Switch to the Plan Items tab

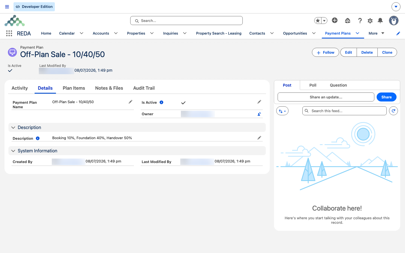tap(74, 88)
